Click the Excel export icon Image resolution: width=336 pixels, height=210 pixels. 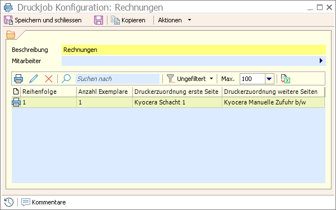286,79
